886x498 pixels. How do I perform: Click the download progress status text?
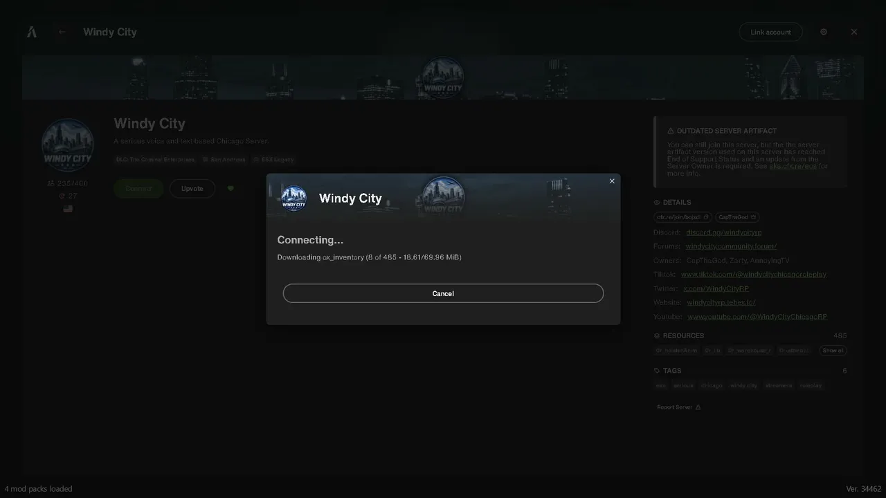tap(369, 257)
